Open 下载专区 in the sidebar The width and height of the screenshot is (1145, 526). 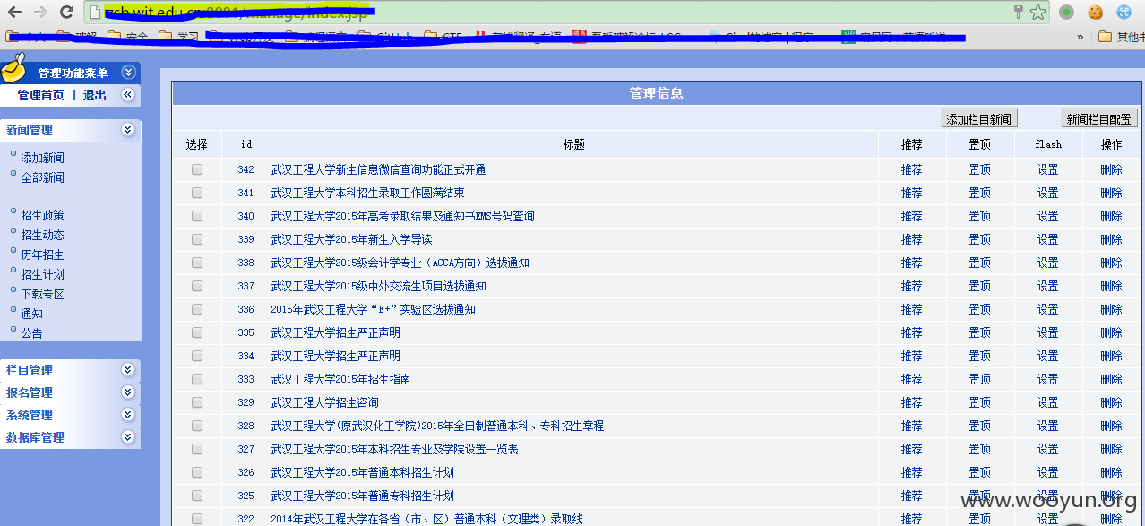coord(43,294)
